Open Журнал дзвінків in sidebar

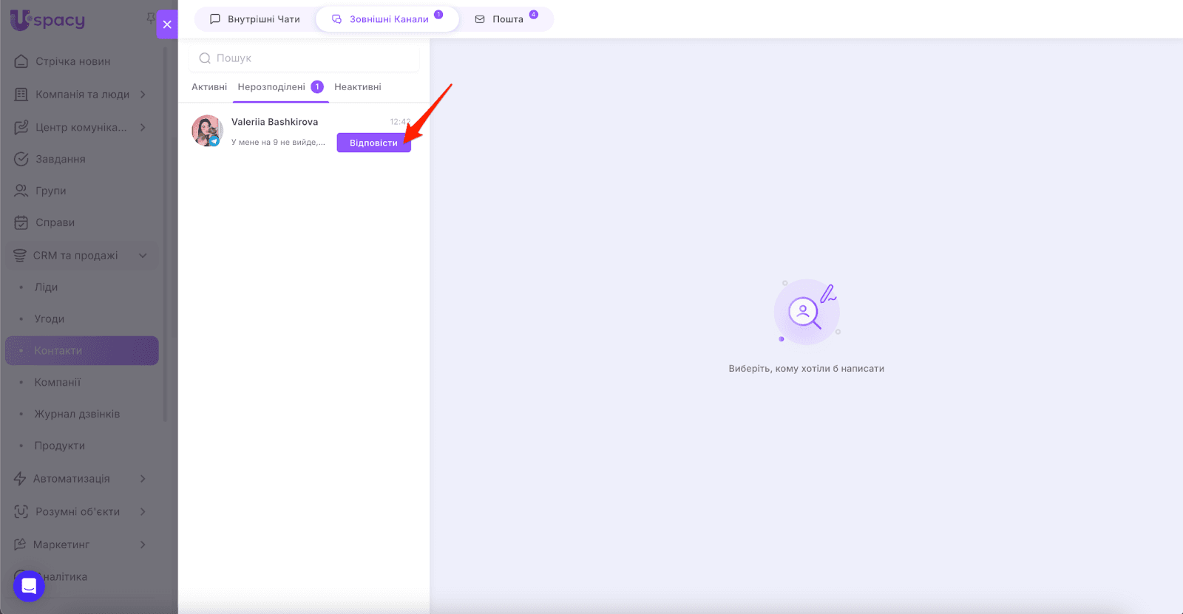point(77,415)
